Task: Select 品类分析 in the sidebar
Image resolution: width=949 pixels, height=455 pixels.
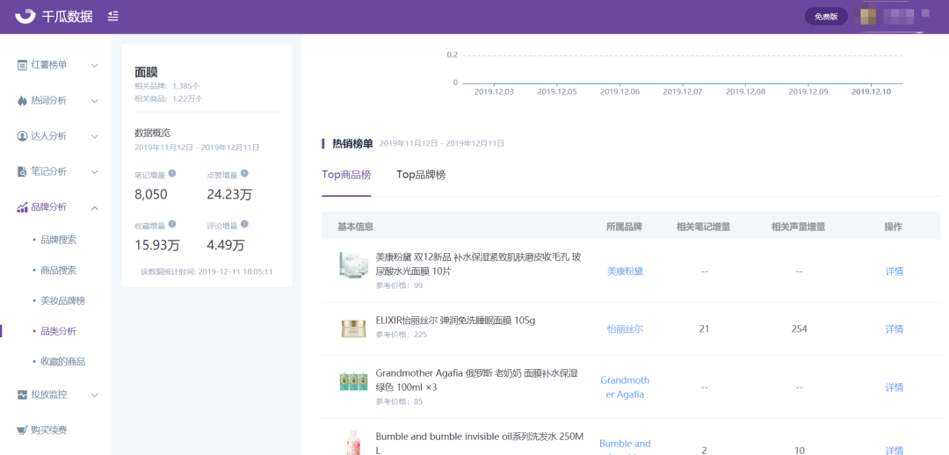Action: point(58,331)
